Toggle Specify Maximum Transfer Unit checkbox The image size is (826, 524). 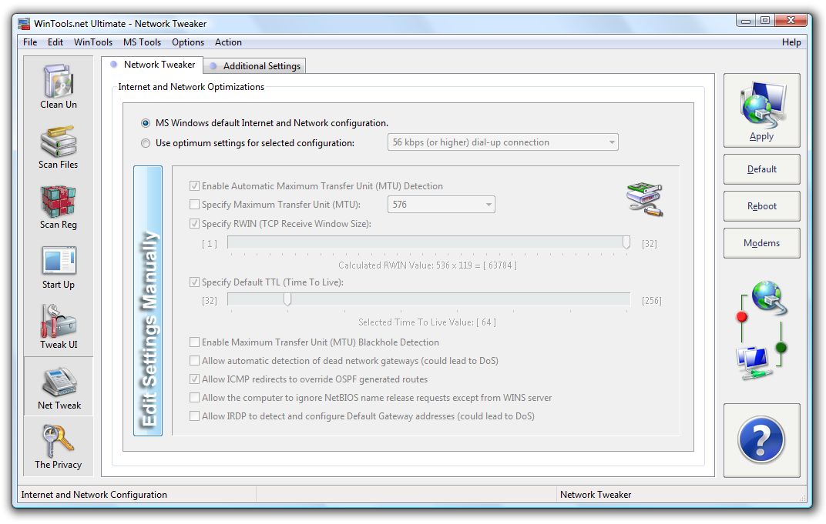pos(194,204)
